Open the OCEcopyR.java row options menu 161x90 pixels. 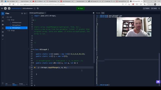pyautogui.click(x=27, y=28)
